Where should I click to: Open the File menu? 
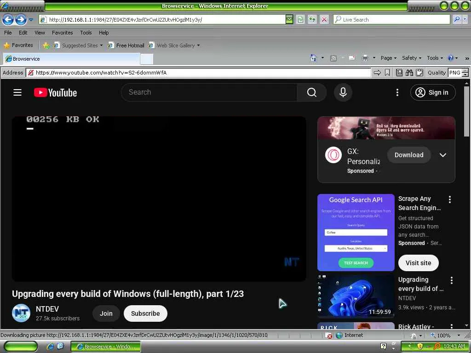click(x=8, y=33)
